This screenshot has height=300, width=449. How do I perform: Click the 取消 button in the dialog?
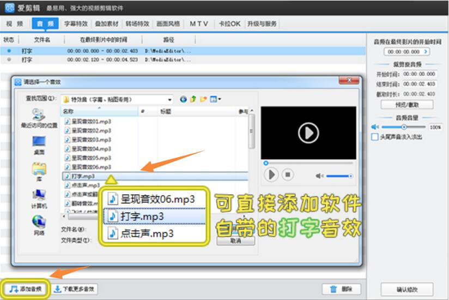tap(235, 241)
